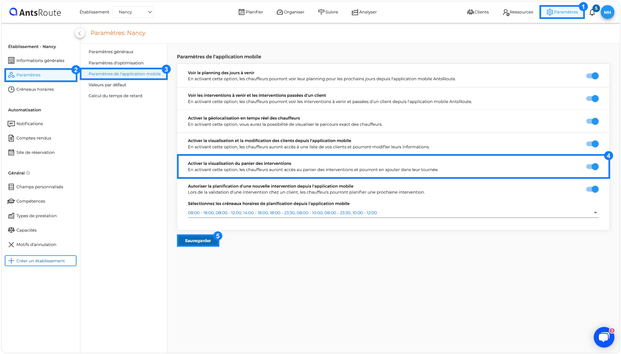Open Capacités link
The height and width of the screenshot is (354, 621).
click(x=26, y=230)
